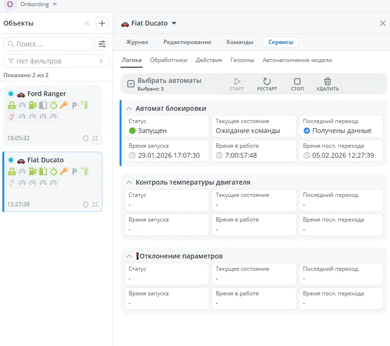Click Ford Ranger's locate target icon
This screenshot has height=346, width=390.
(86, 138)
